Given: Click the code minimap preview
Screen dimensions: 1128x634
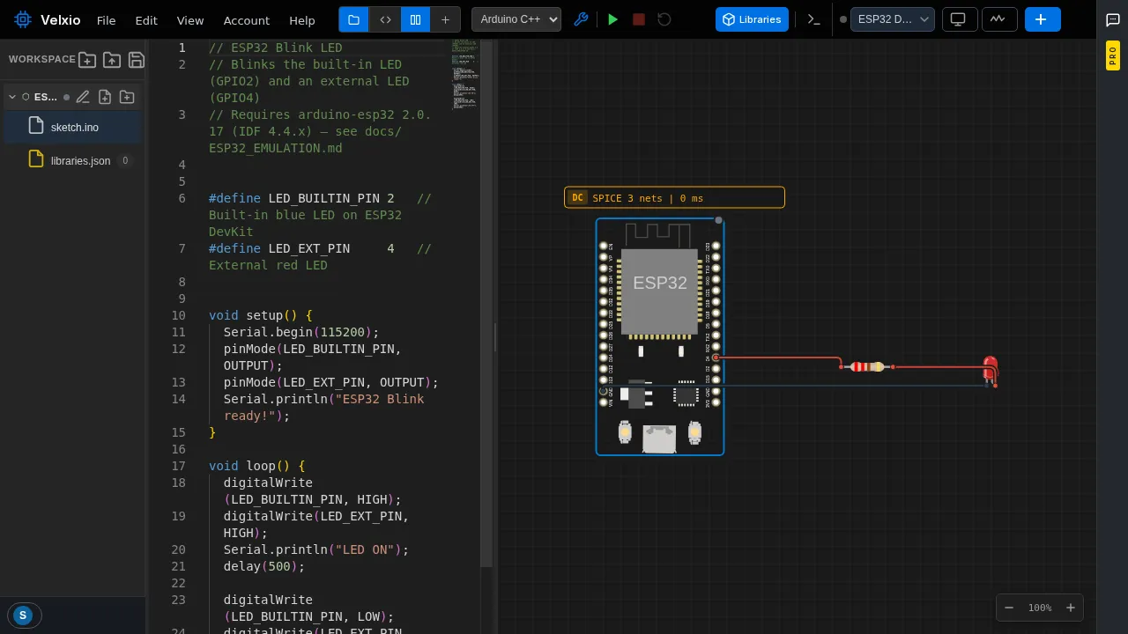Looking at the screenshot, I should pyautogui.click(x=465, y=74).
